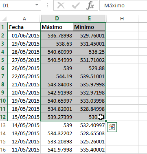Select row 16 header
Screen dimensions: 147x154
[4, 150]
